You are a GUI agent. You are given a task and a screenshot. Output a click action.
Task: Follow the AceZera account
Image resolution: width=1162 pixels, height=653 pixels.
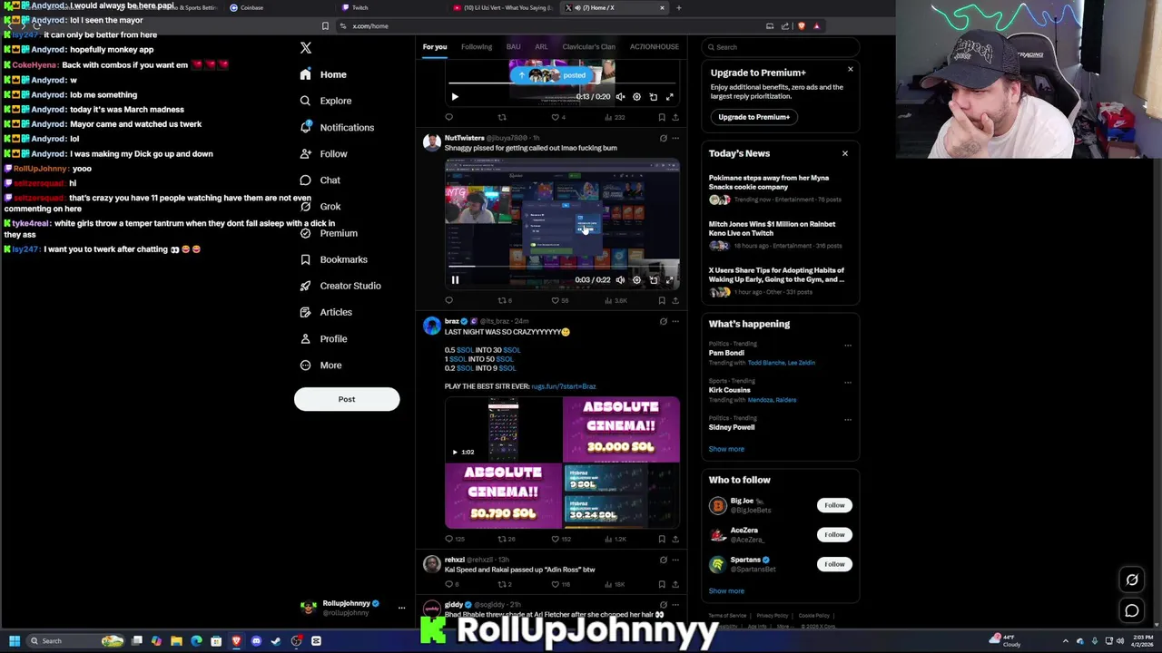[834, 534]
